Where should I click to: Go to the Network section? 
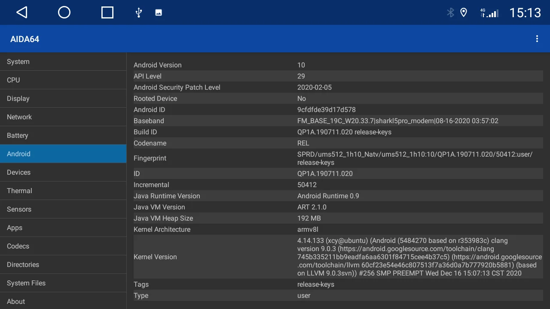[x=63, y=117]
